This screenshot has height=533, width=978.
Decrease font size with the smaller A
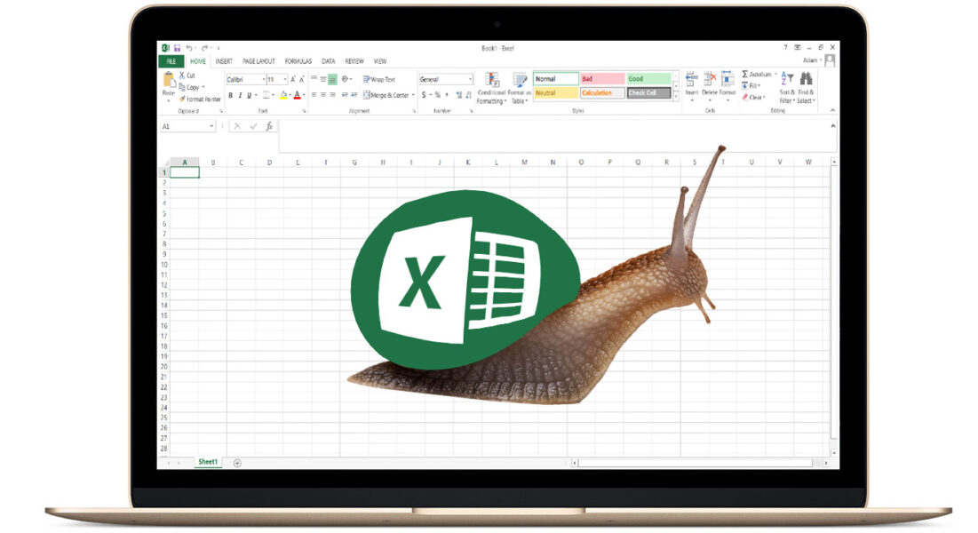[x=302, y=79]
